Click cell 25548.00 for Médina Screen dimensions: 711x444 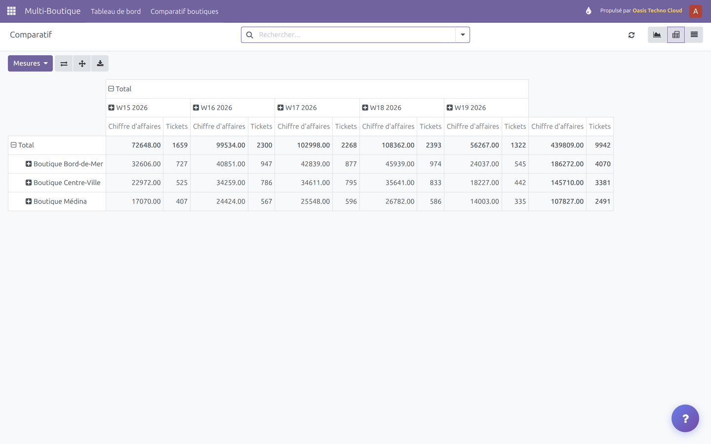[304, 201]
